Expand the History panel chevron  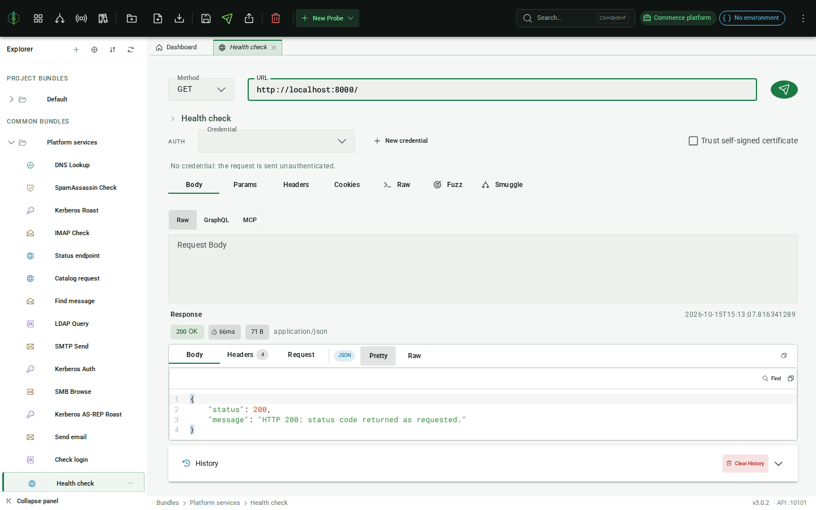tap(779, 464)
